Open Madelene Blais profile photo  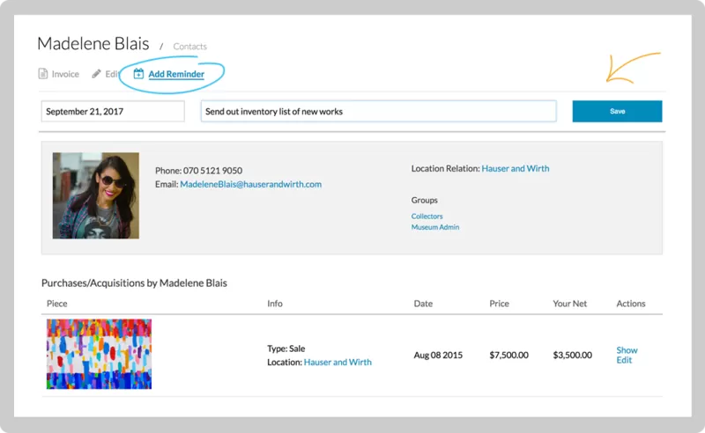(x=96, y=195)
